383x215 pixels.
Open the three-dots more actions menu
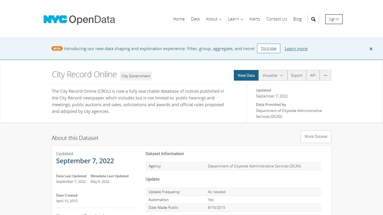(x=325, y=75)
